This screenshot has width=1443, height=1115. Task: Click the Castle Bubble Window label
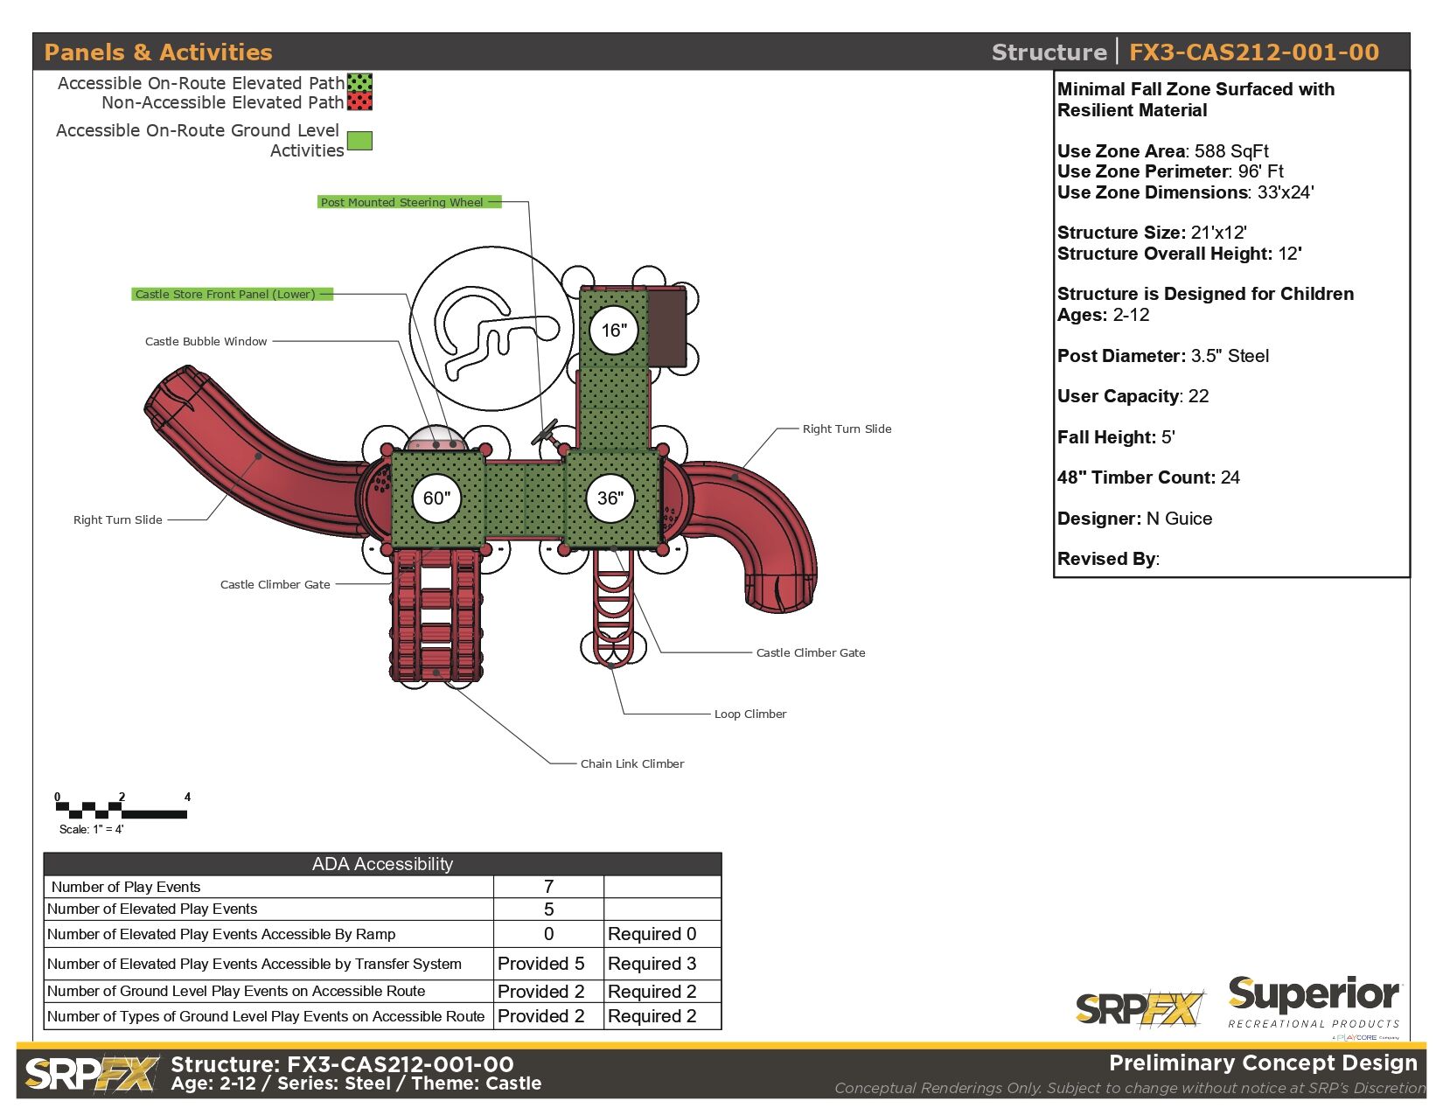[206, 342]
